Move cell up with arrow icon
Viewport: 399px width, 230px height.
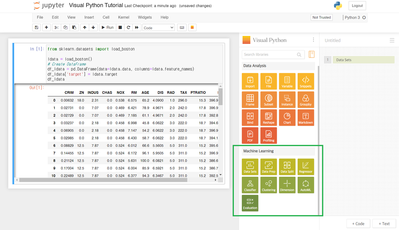click(x=85, y=28)
